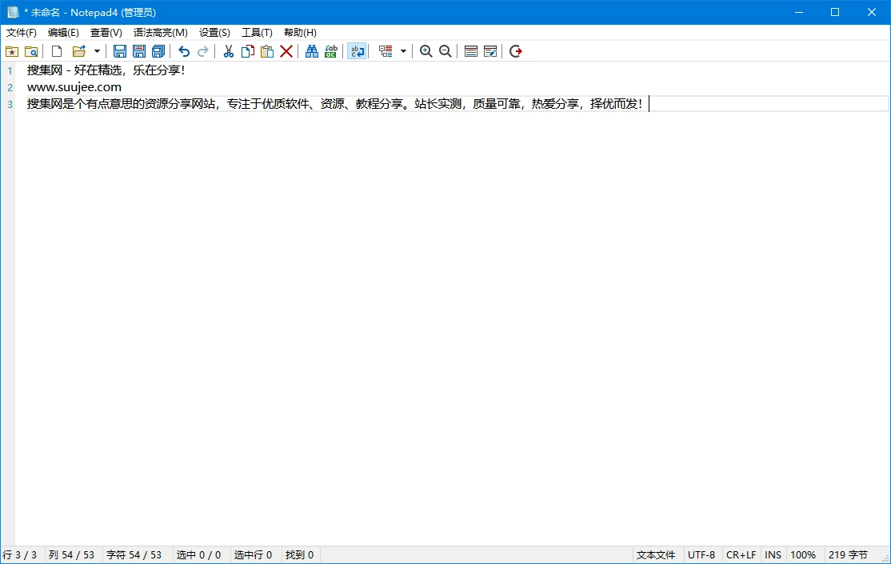Screen dimensions: 891x564
Task: Open the 查看(V) menu
Action: [x=106, y=33]
